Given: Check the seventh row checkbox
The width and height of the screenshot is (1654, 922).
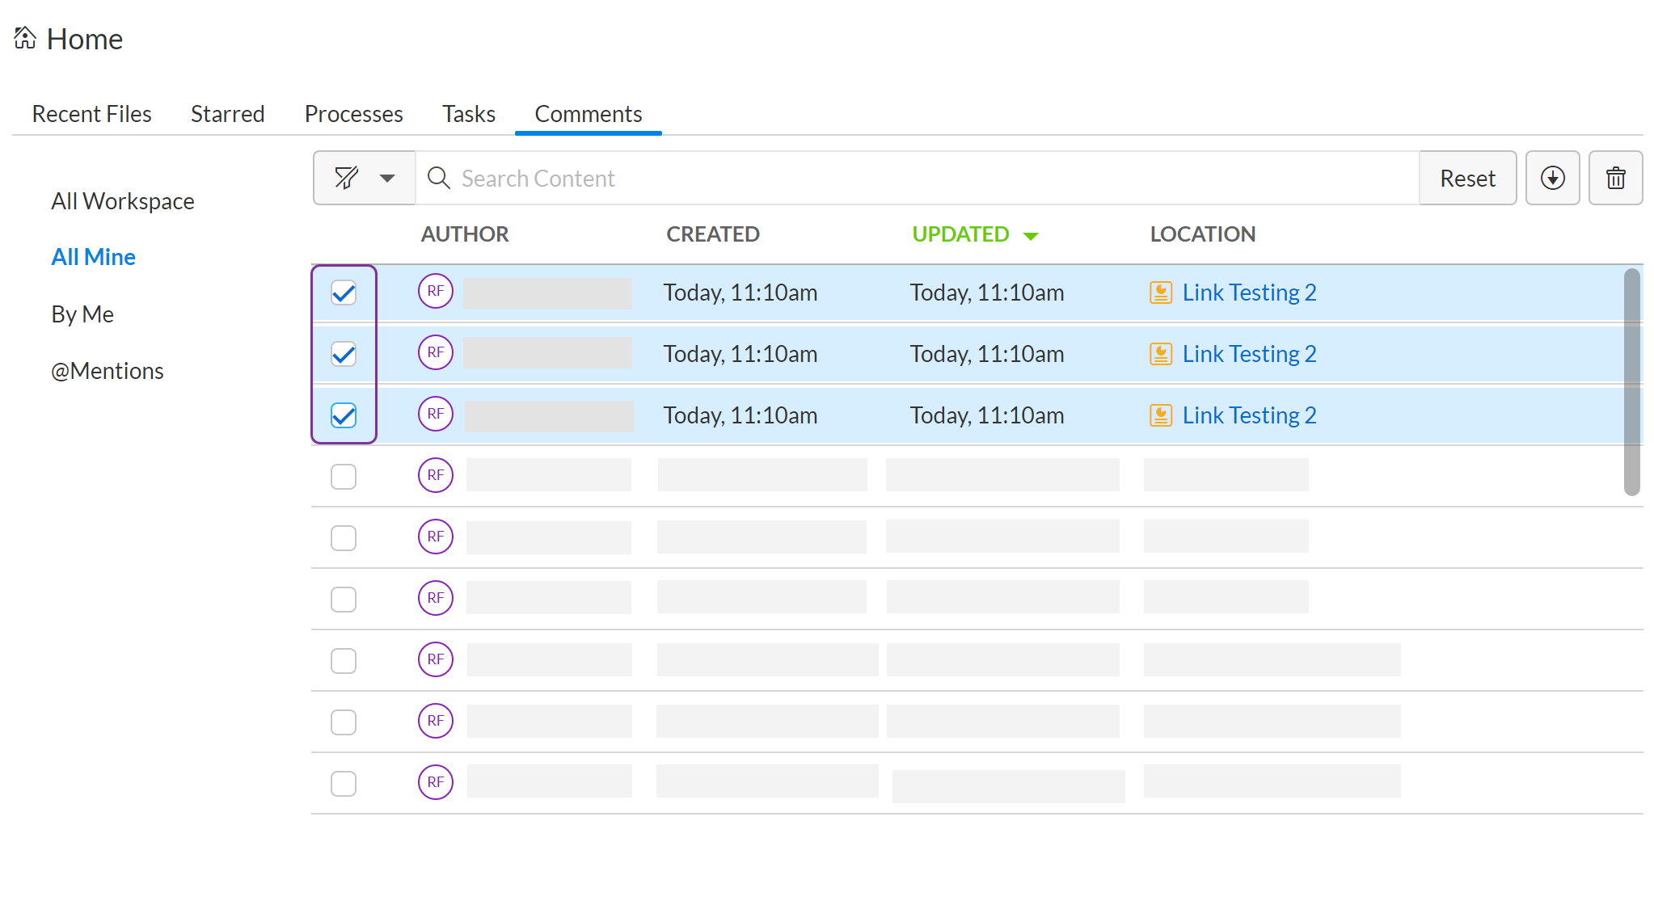Looking at the screenshot, I should click(344, 661).
